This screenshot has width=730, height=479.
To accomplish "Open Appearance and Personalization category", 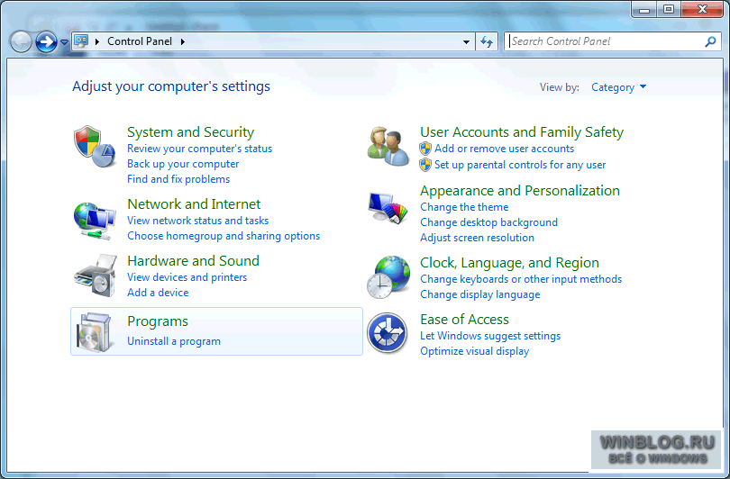I will [x=520, y=191].
